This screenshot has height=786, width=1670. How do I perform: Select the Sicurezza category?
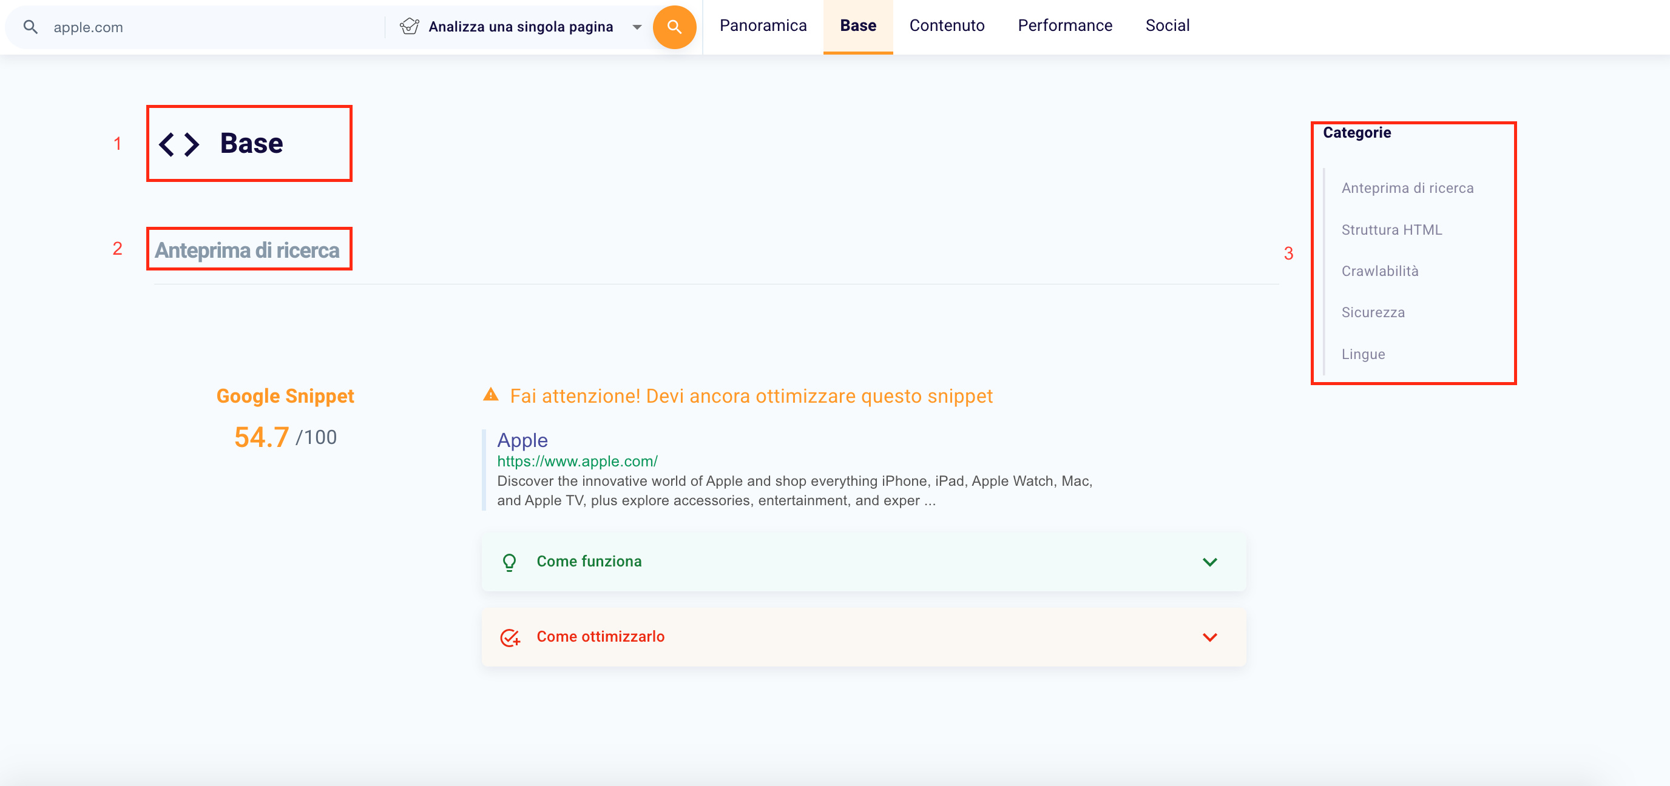(1373, 312)
